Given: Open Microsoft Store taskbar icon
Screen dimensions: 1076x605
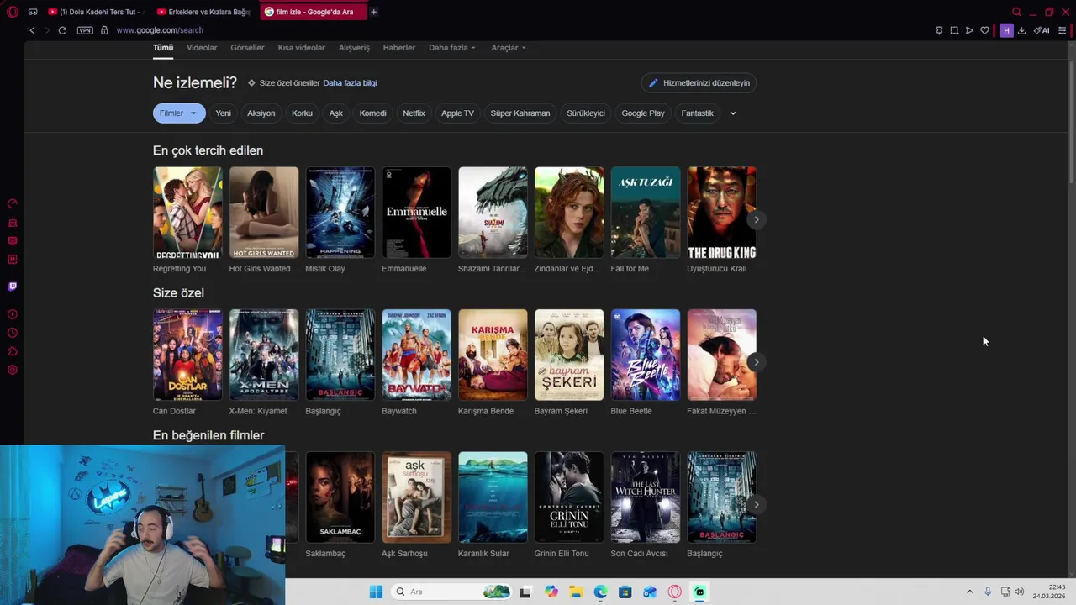Looking at the screenshot, I should pyautogui.click(x=625, y=592).
